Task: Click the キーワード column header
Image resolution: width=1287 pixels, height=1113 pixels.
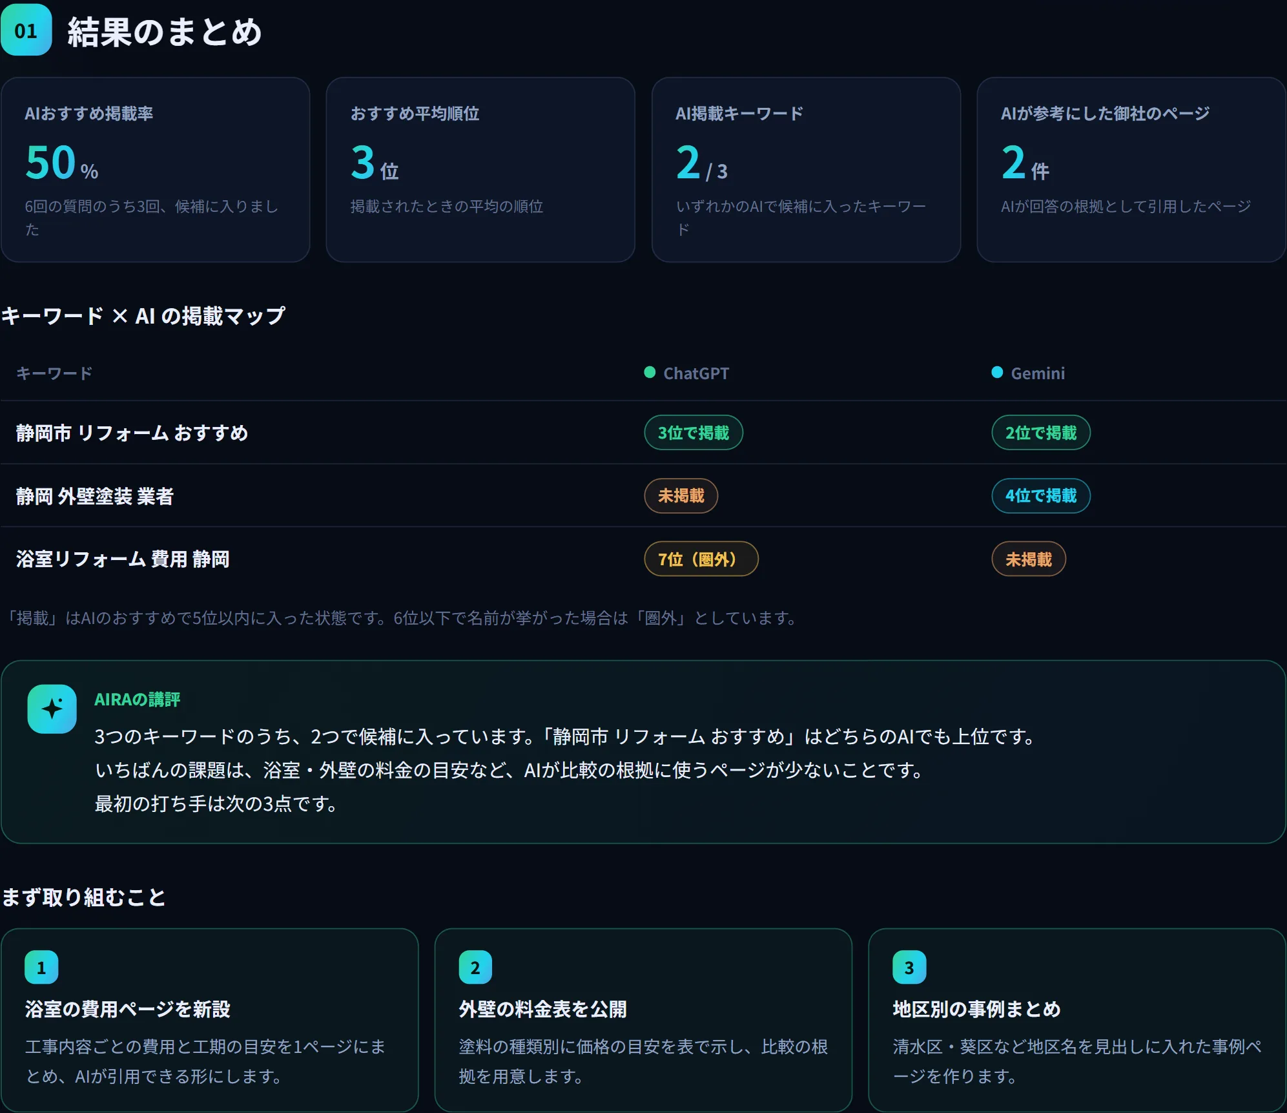Action: click(x=54, y=373)
